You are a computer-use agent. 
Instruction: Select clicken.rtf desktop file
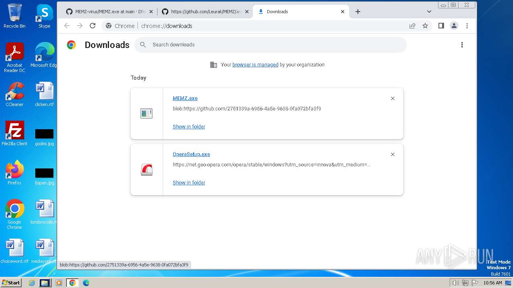point(44,94)
